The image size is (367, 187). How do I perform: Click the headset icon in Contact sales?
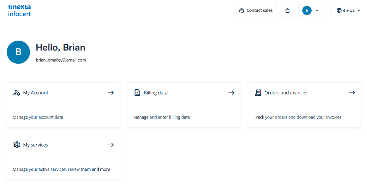pyautogui.click(x=241, y=10)
